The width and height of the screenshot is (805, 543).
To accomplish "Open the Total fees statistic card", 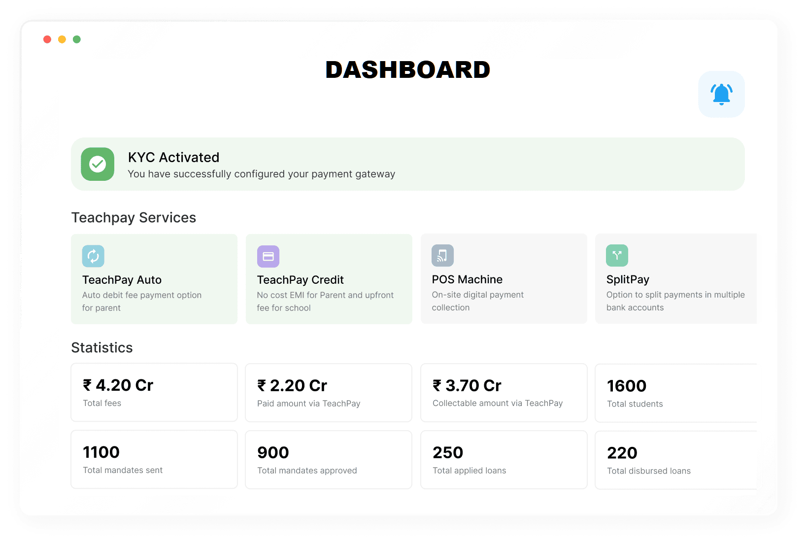I will click(154, 393).
